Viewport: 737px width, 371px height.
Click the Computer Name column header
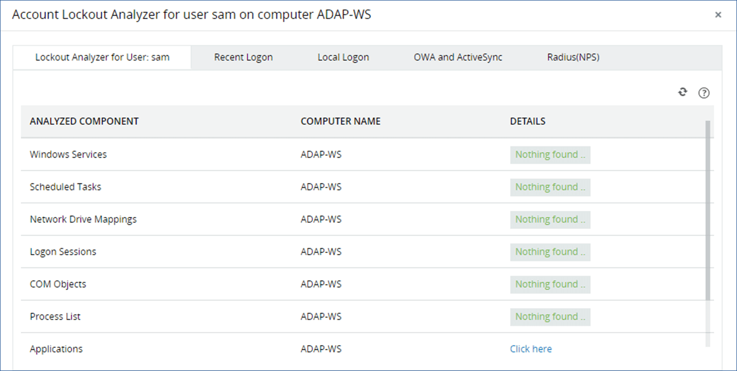(340, 121)
